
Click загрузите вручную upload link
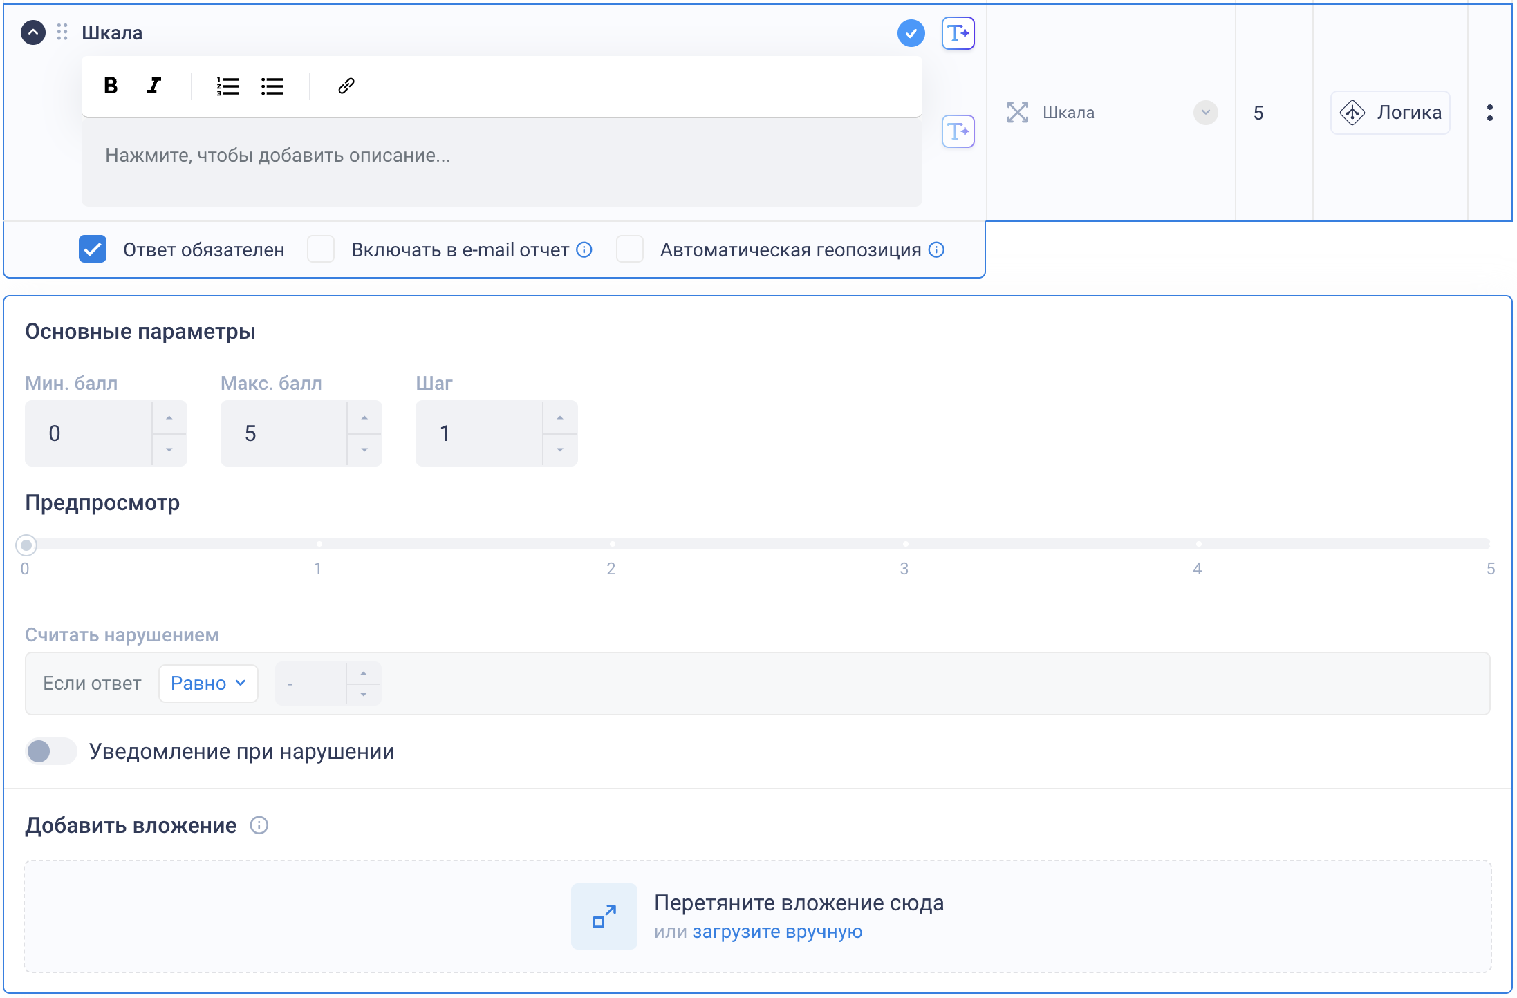777,932
